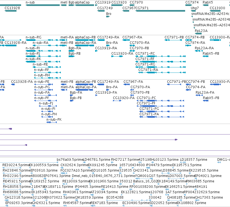Image resolution: width=230 pixels, height=207 pixels.
Task: Select transcript label n-syb-RG
Action: 34,37
